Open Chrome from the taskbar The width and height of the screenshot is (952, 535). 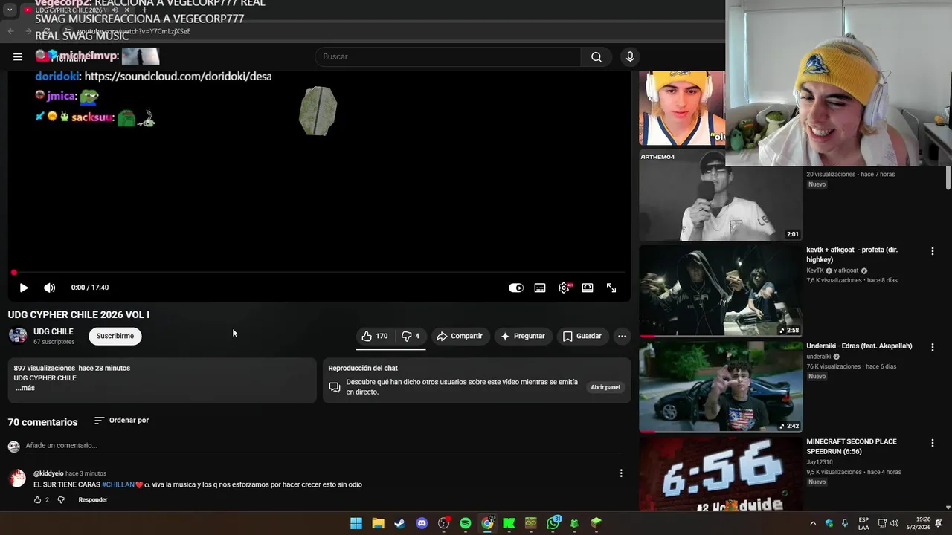pos(487,523)
